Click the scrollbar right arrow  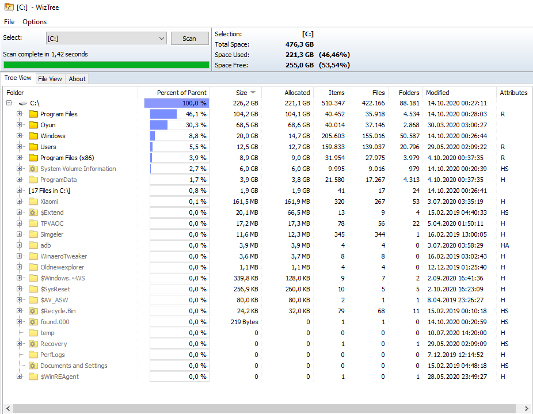(526, 408)
